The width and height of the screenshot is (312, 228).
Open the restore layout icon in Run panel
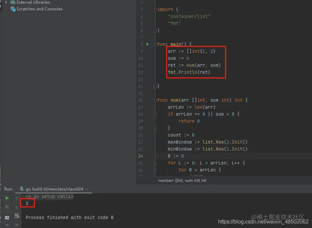(7, 217)
